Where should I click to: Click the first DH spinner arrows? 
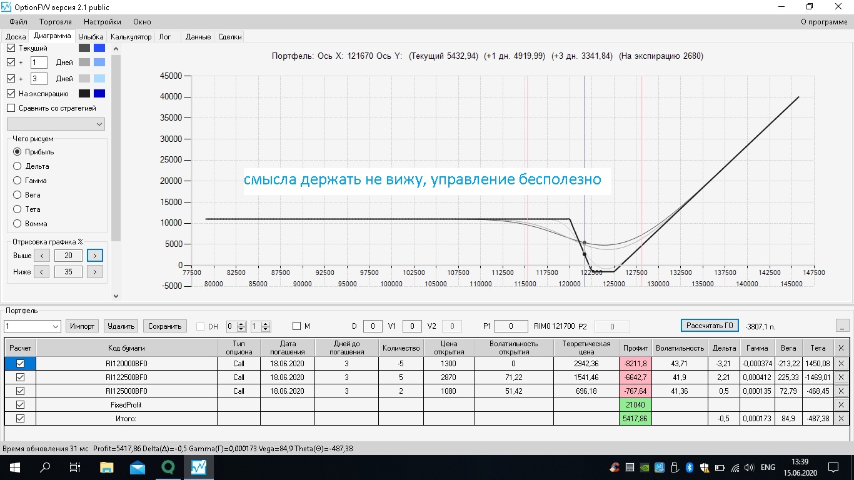[241, 326]
